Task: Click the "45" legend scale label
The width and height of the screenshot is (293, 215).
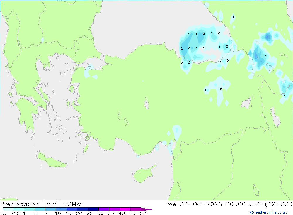Action: (x=132, y=213)
